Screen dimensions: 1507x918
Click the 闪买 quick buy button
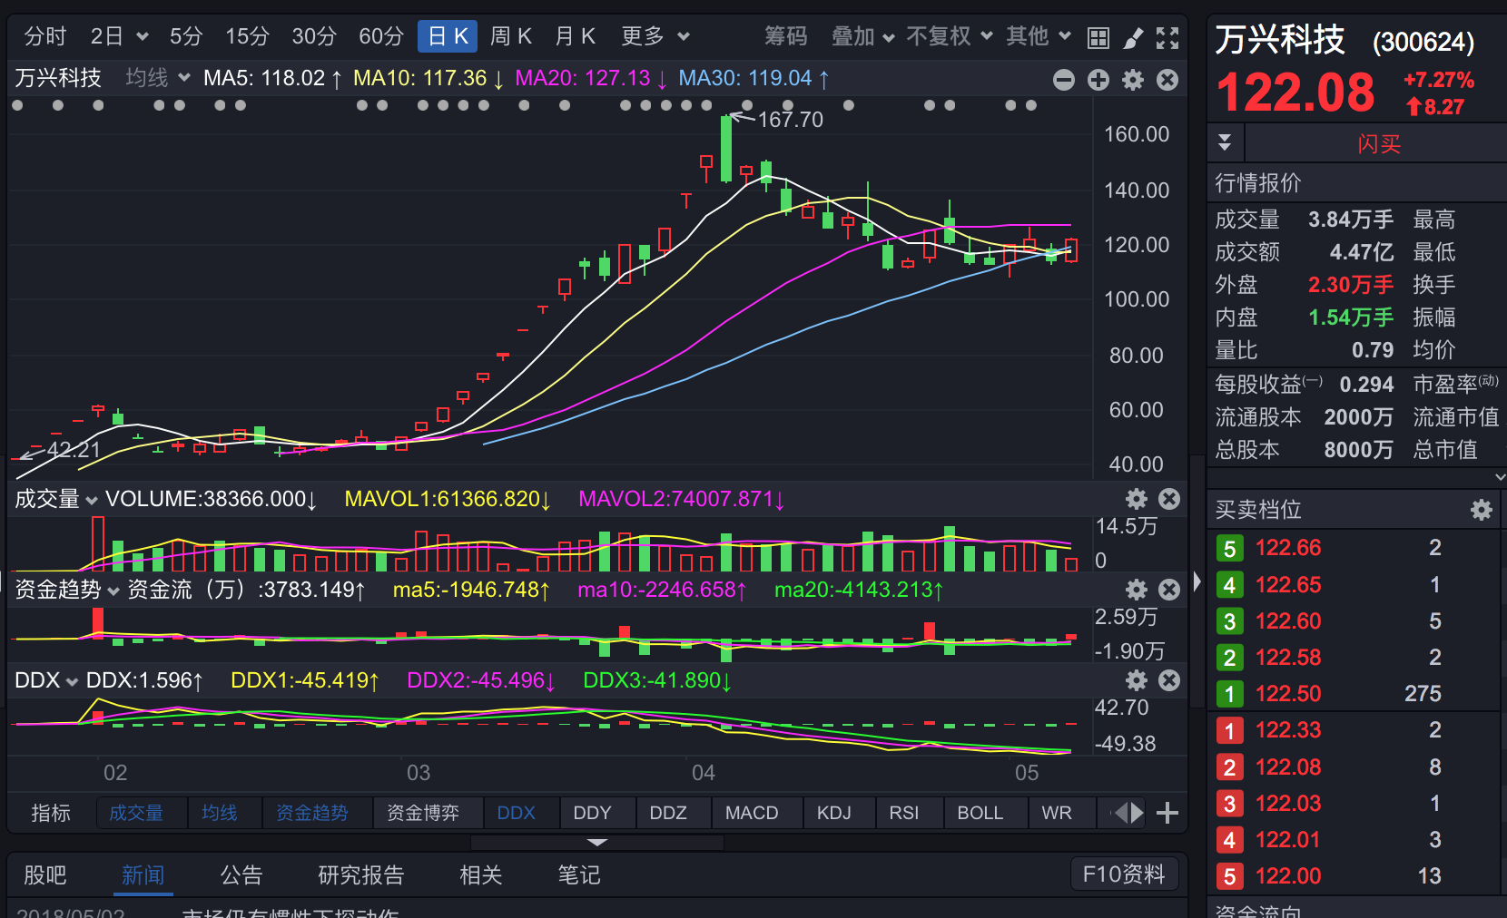[x=1378, y=143]
